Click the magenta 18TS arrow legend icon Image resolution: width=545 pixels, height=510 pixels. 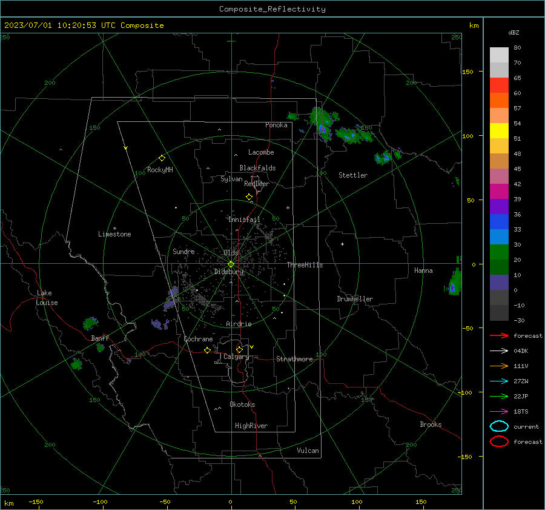click(x=499, y=412)
